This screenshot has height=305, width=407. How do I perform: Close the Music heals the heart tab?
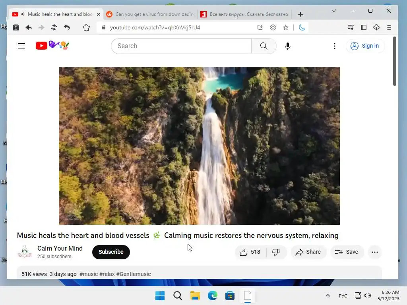[x=99, y=14]
